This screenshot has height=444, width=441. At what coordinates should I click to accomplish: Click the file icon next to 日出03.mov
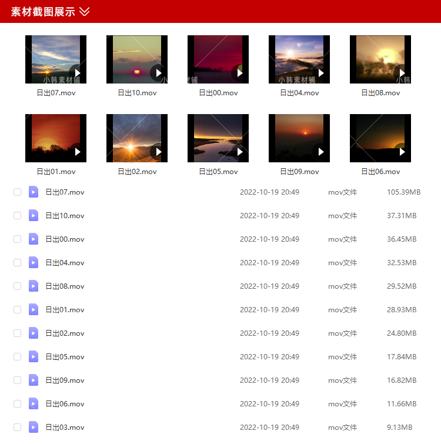click(x=34, y=427)
